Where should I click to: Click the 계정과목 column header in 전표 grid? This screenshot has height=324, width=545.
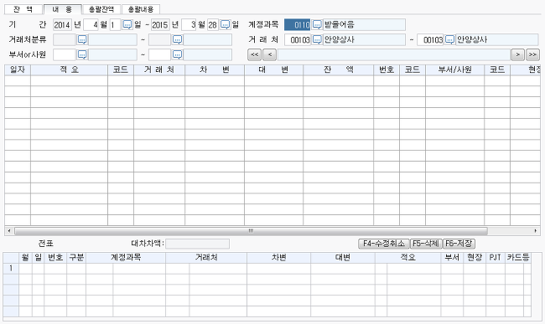click(x=126, y=257)
